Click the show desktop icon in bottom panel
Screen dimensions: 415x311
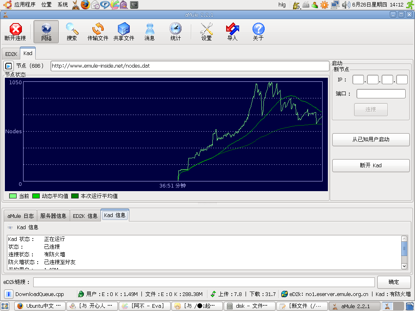5,306
